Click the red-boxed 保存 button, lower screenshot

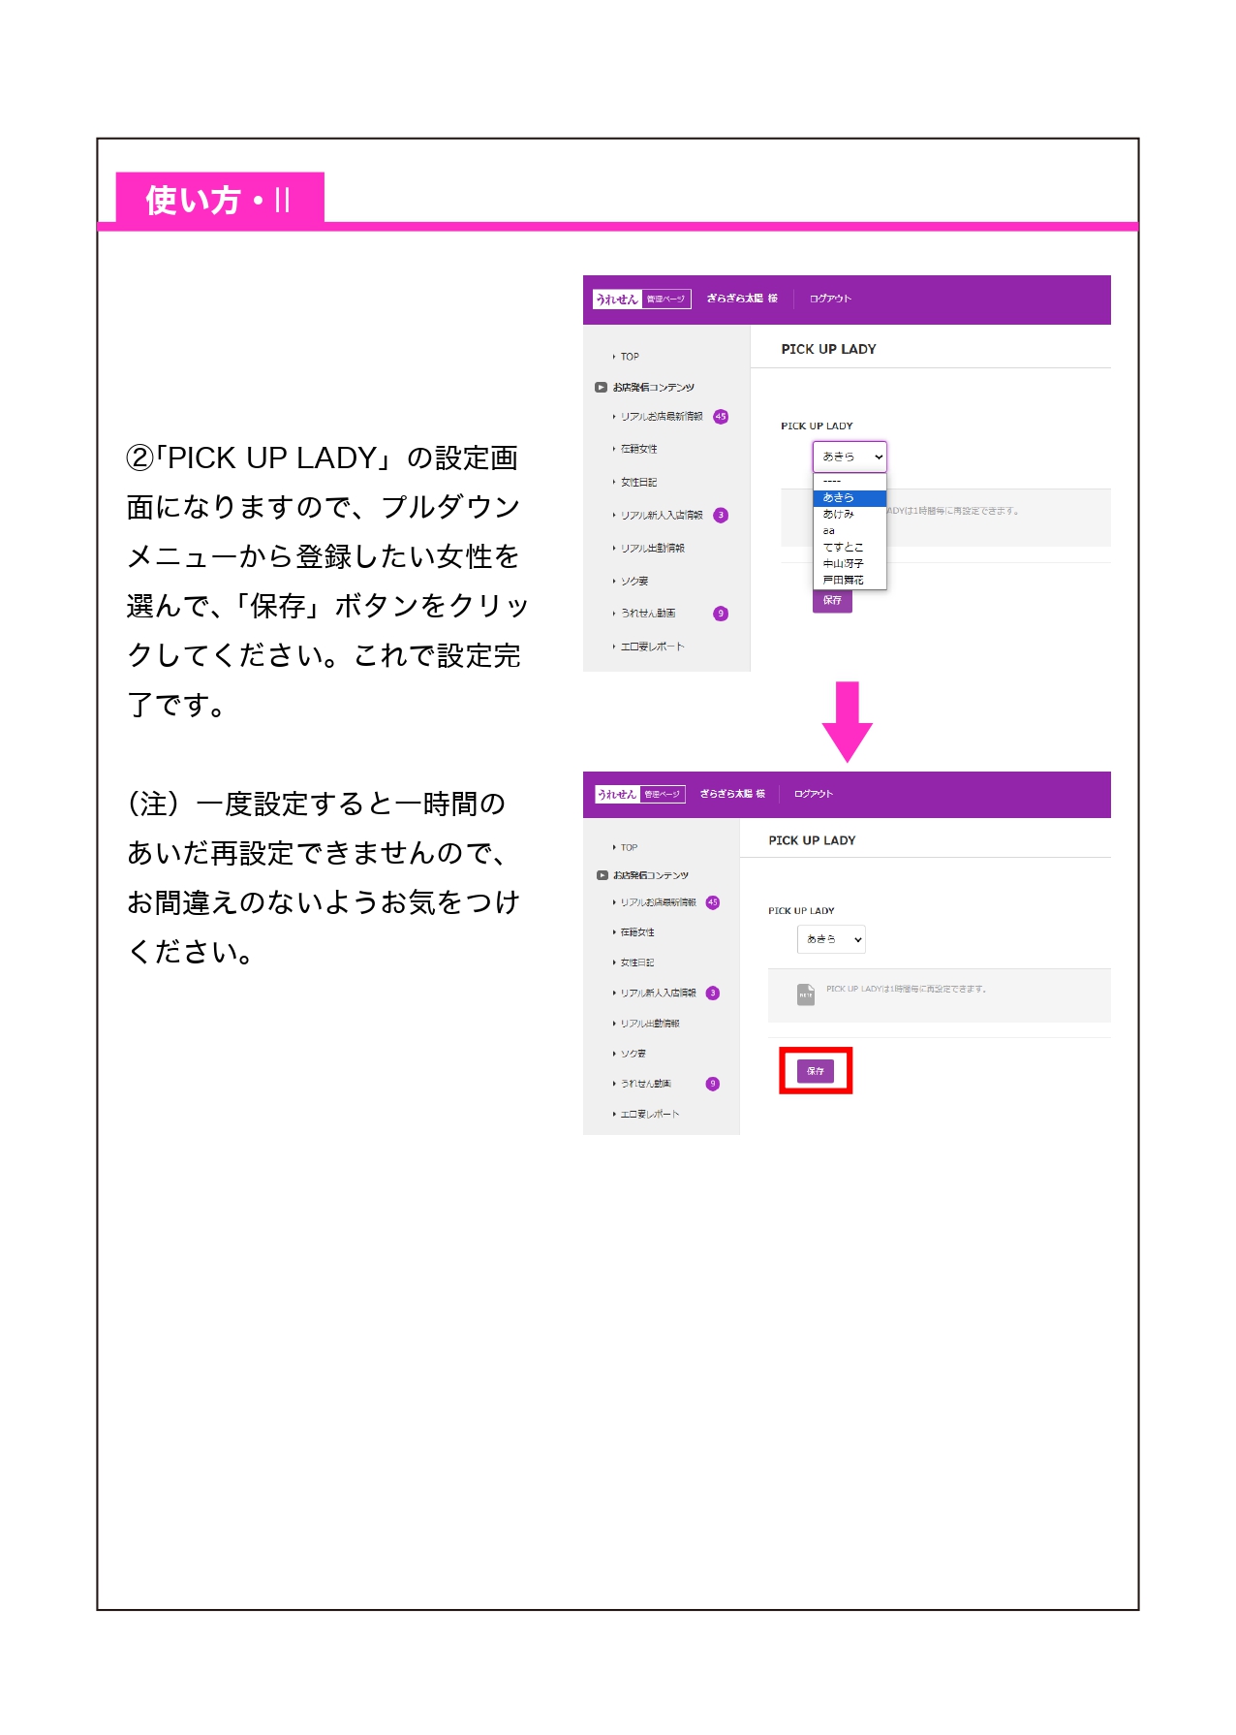tap(816, 1071)
